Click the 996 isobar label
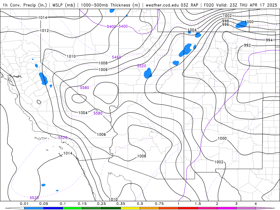The height and width of the screenshot is (210, 280). click(225, 24)
